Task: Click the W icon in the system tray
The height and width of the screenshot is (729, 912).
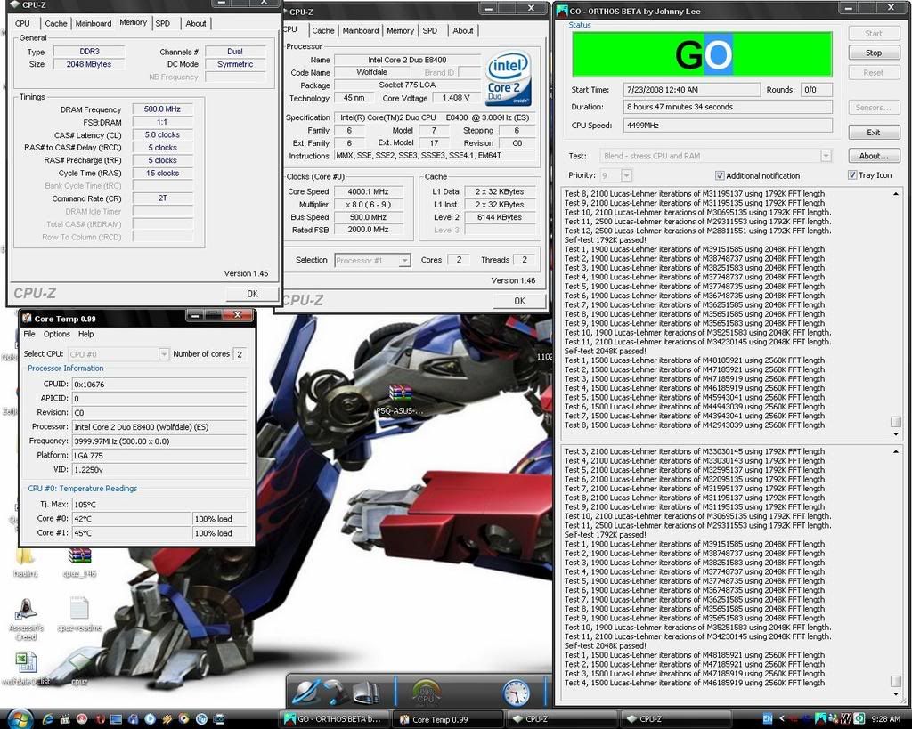Action: (846, 719)
